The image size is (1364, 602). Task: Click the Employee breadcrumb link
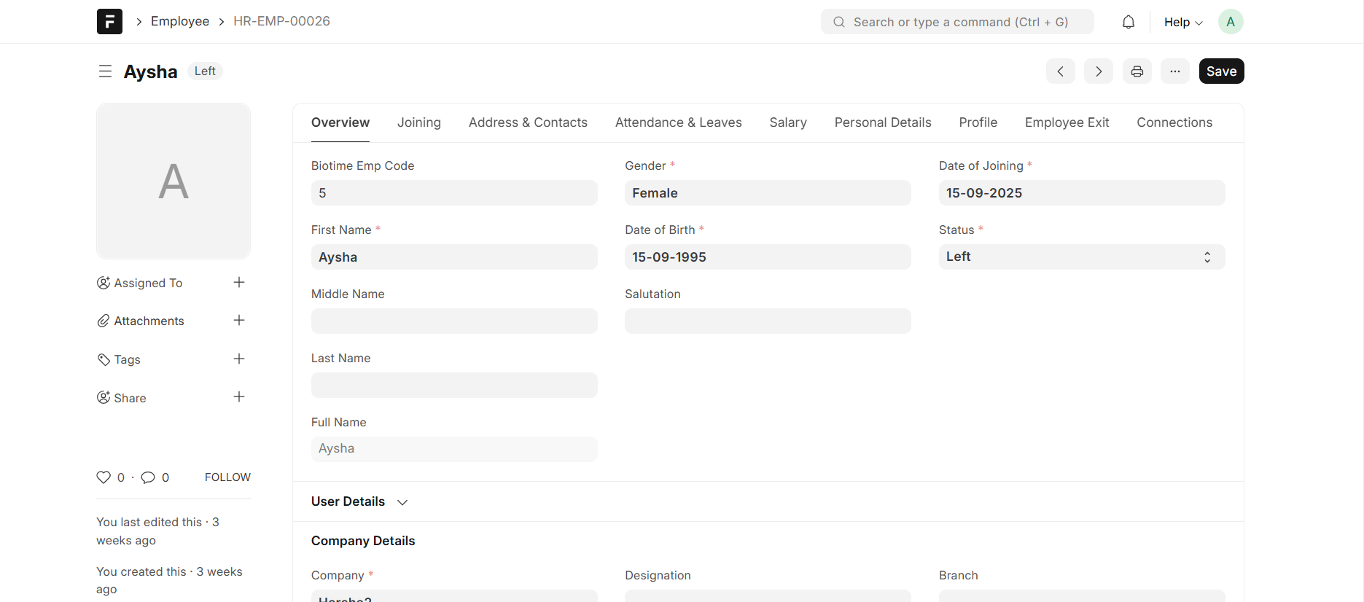(180, 21)
